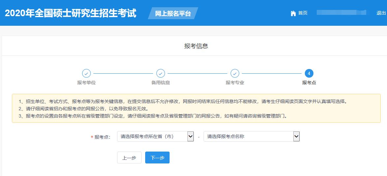Image resolution: width=387 pixels, height=176 pixels.
Task: Click the 报考信息 page heading
Action: click(196, 46)
